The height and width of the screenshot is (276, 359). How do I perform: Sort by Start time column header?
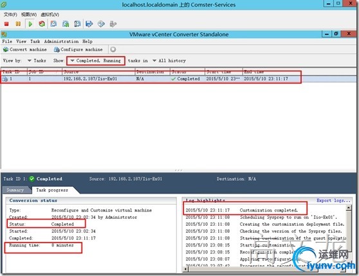click(224, 72)
